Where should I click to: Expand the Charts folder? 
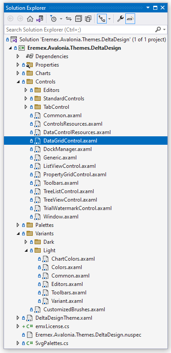point(18,73)
